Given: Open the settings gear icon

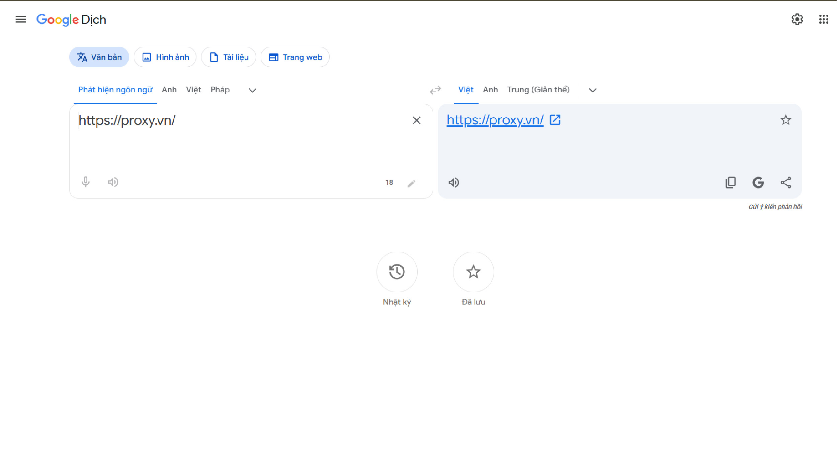Looking at the screenshot, I should pos(797,19).
